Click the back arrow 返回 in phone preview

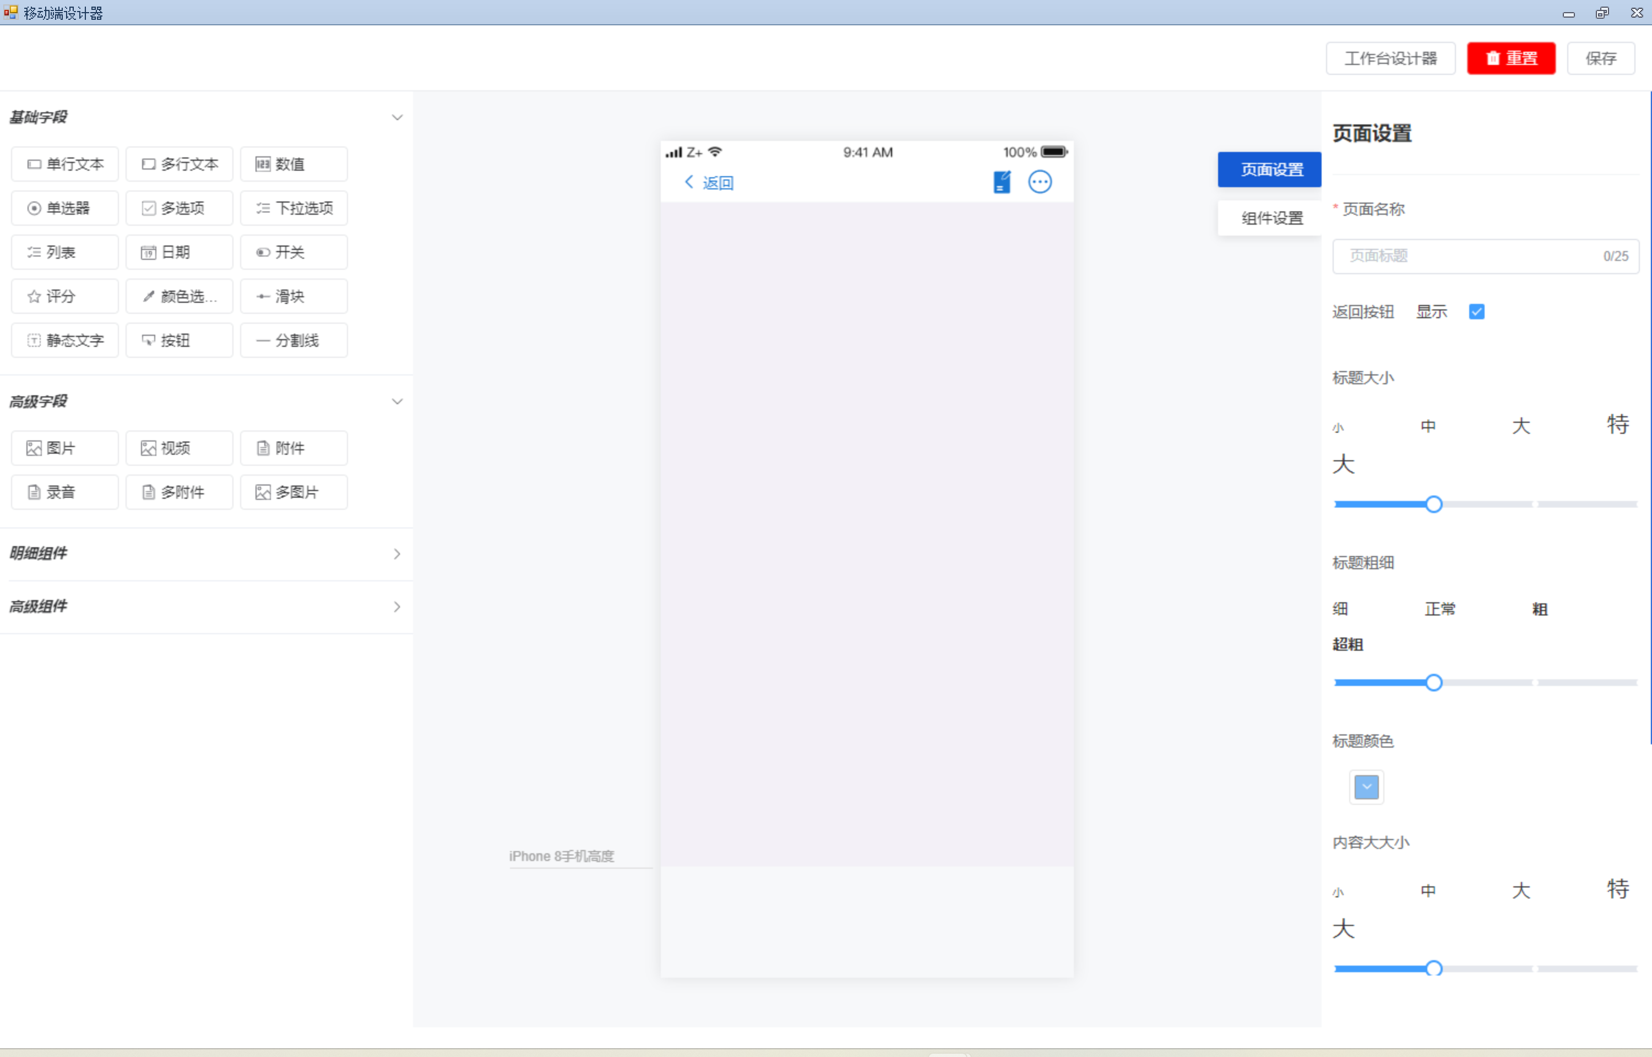[708, 182]
